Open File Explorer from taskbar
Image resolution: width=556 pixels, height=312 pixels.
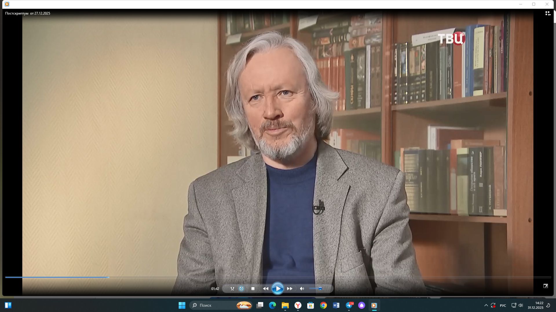[x=285, y=305]
